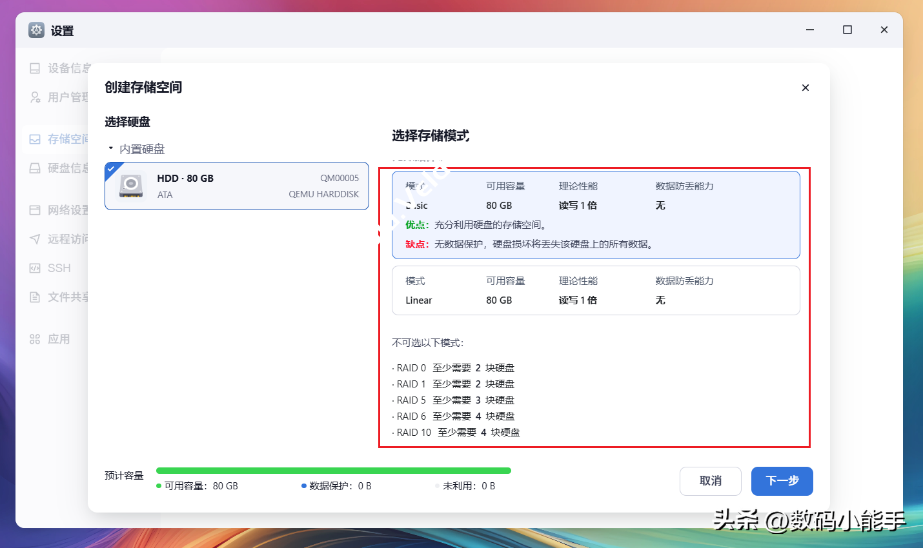
Task: Click the settings gear icon in title bar
Action: pos(36,30)
